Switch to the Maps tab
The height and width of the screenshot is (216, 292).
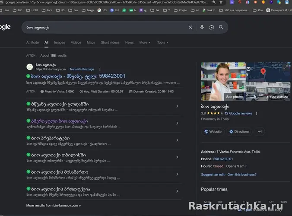(x=91, y=42)
